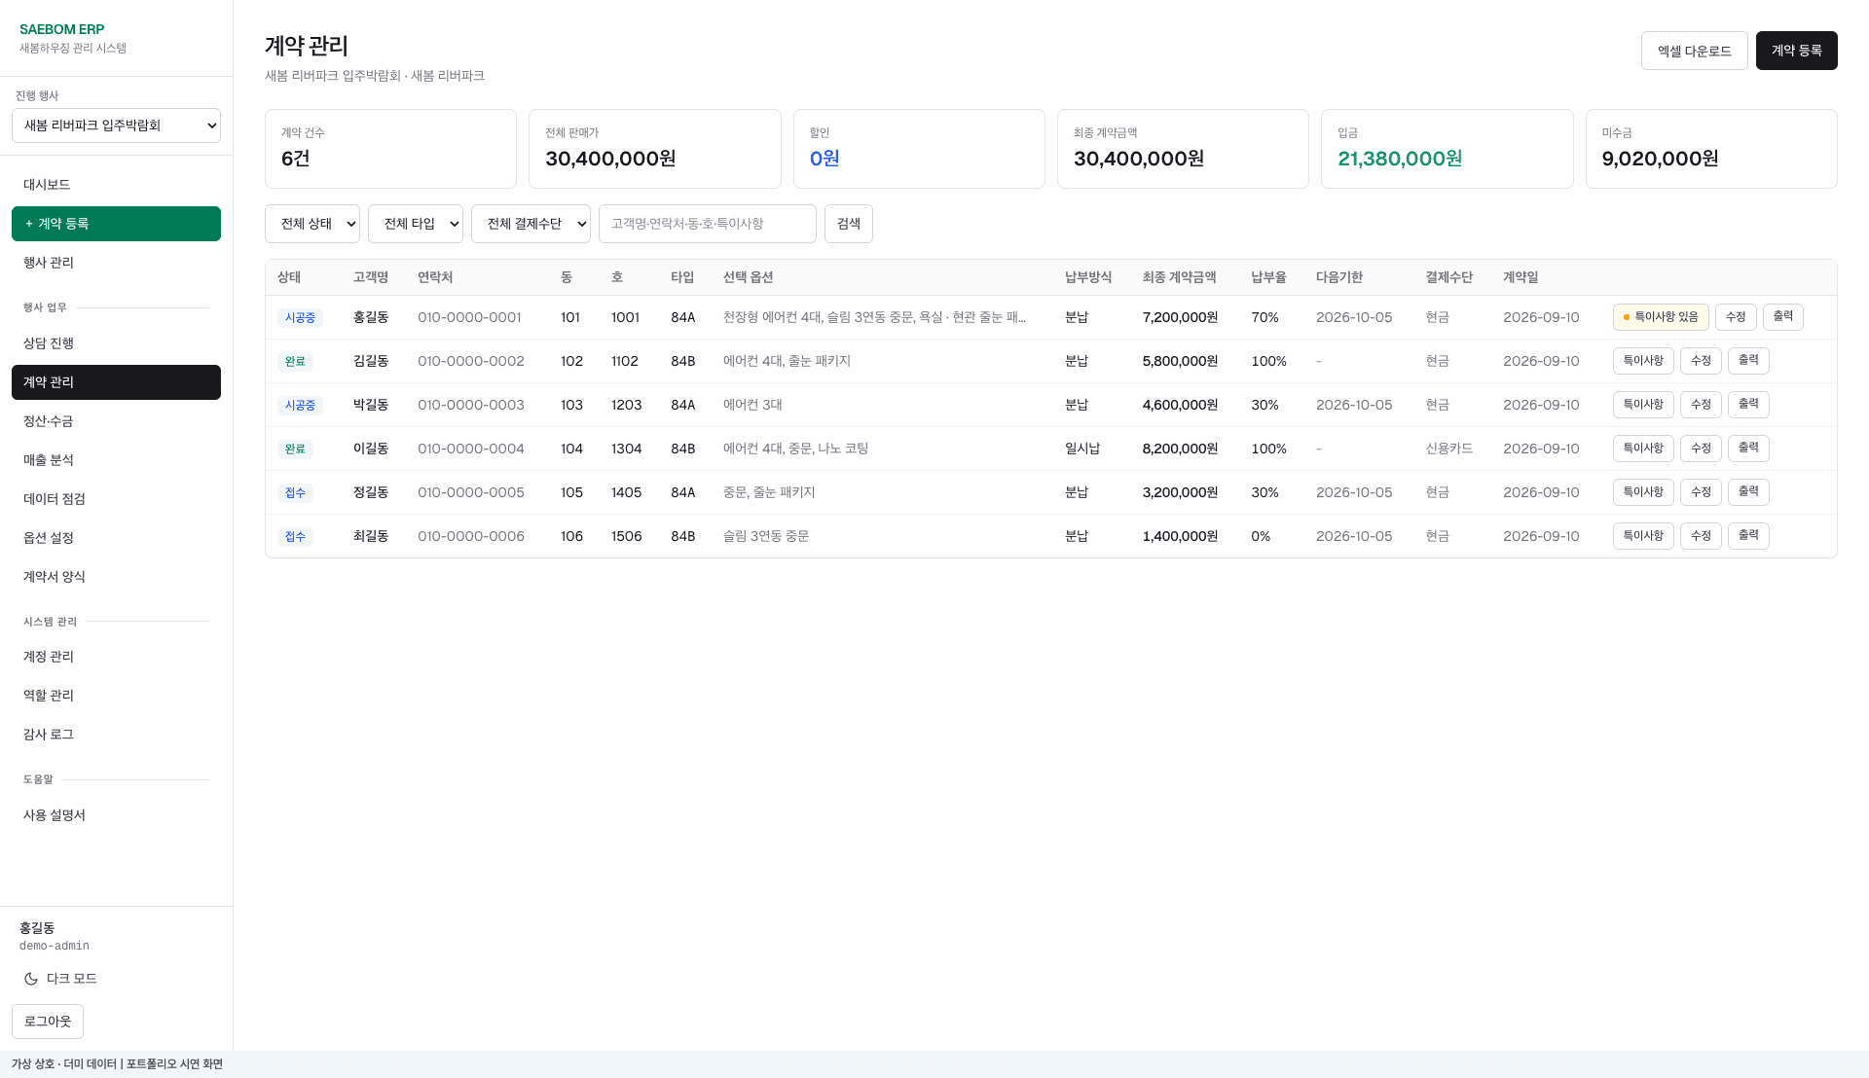
Task: Click 수정 for 최길동 row
Action: pyautogui.click(x=1701, y=536)
